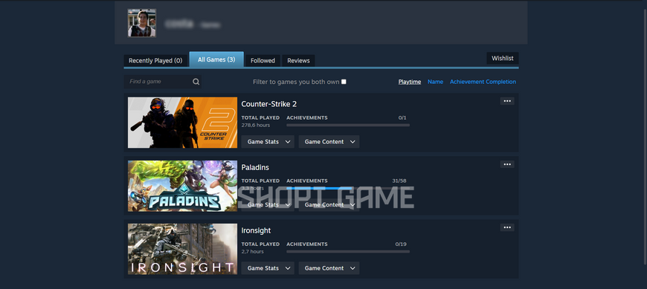The width and height of the screenshot is (647, 289).
Task: Sort games by Name
Action: point(435,82)
